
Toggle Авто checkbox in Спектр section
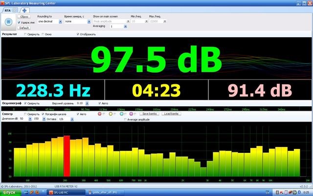click(78, 114)
